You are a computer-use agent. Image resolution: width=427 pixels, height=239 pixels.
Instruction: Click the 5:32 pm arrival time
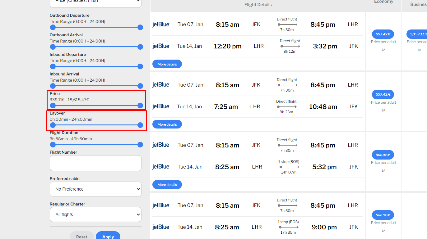click(324, 167)
